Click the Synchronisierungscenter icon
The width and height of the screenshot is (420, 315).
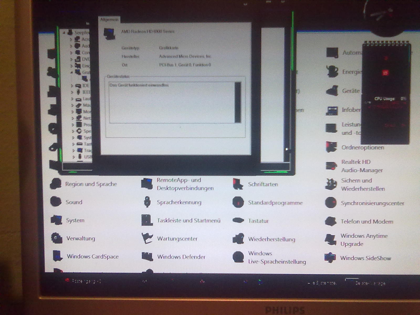point(331,203)
